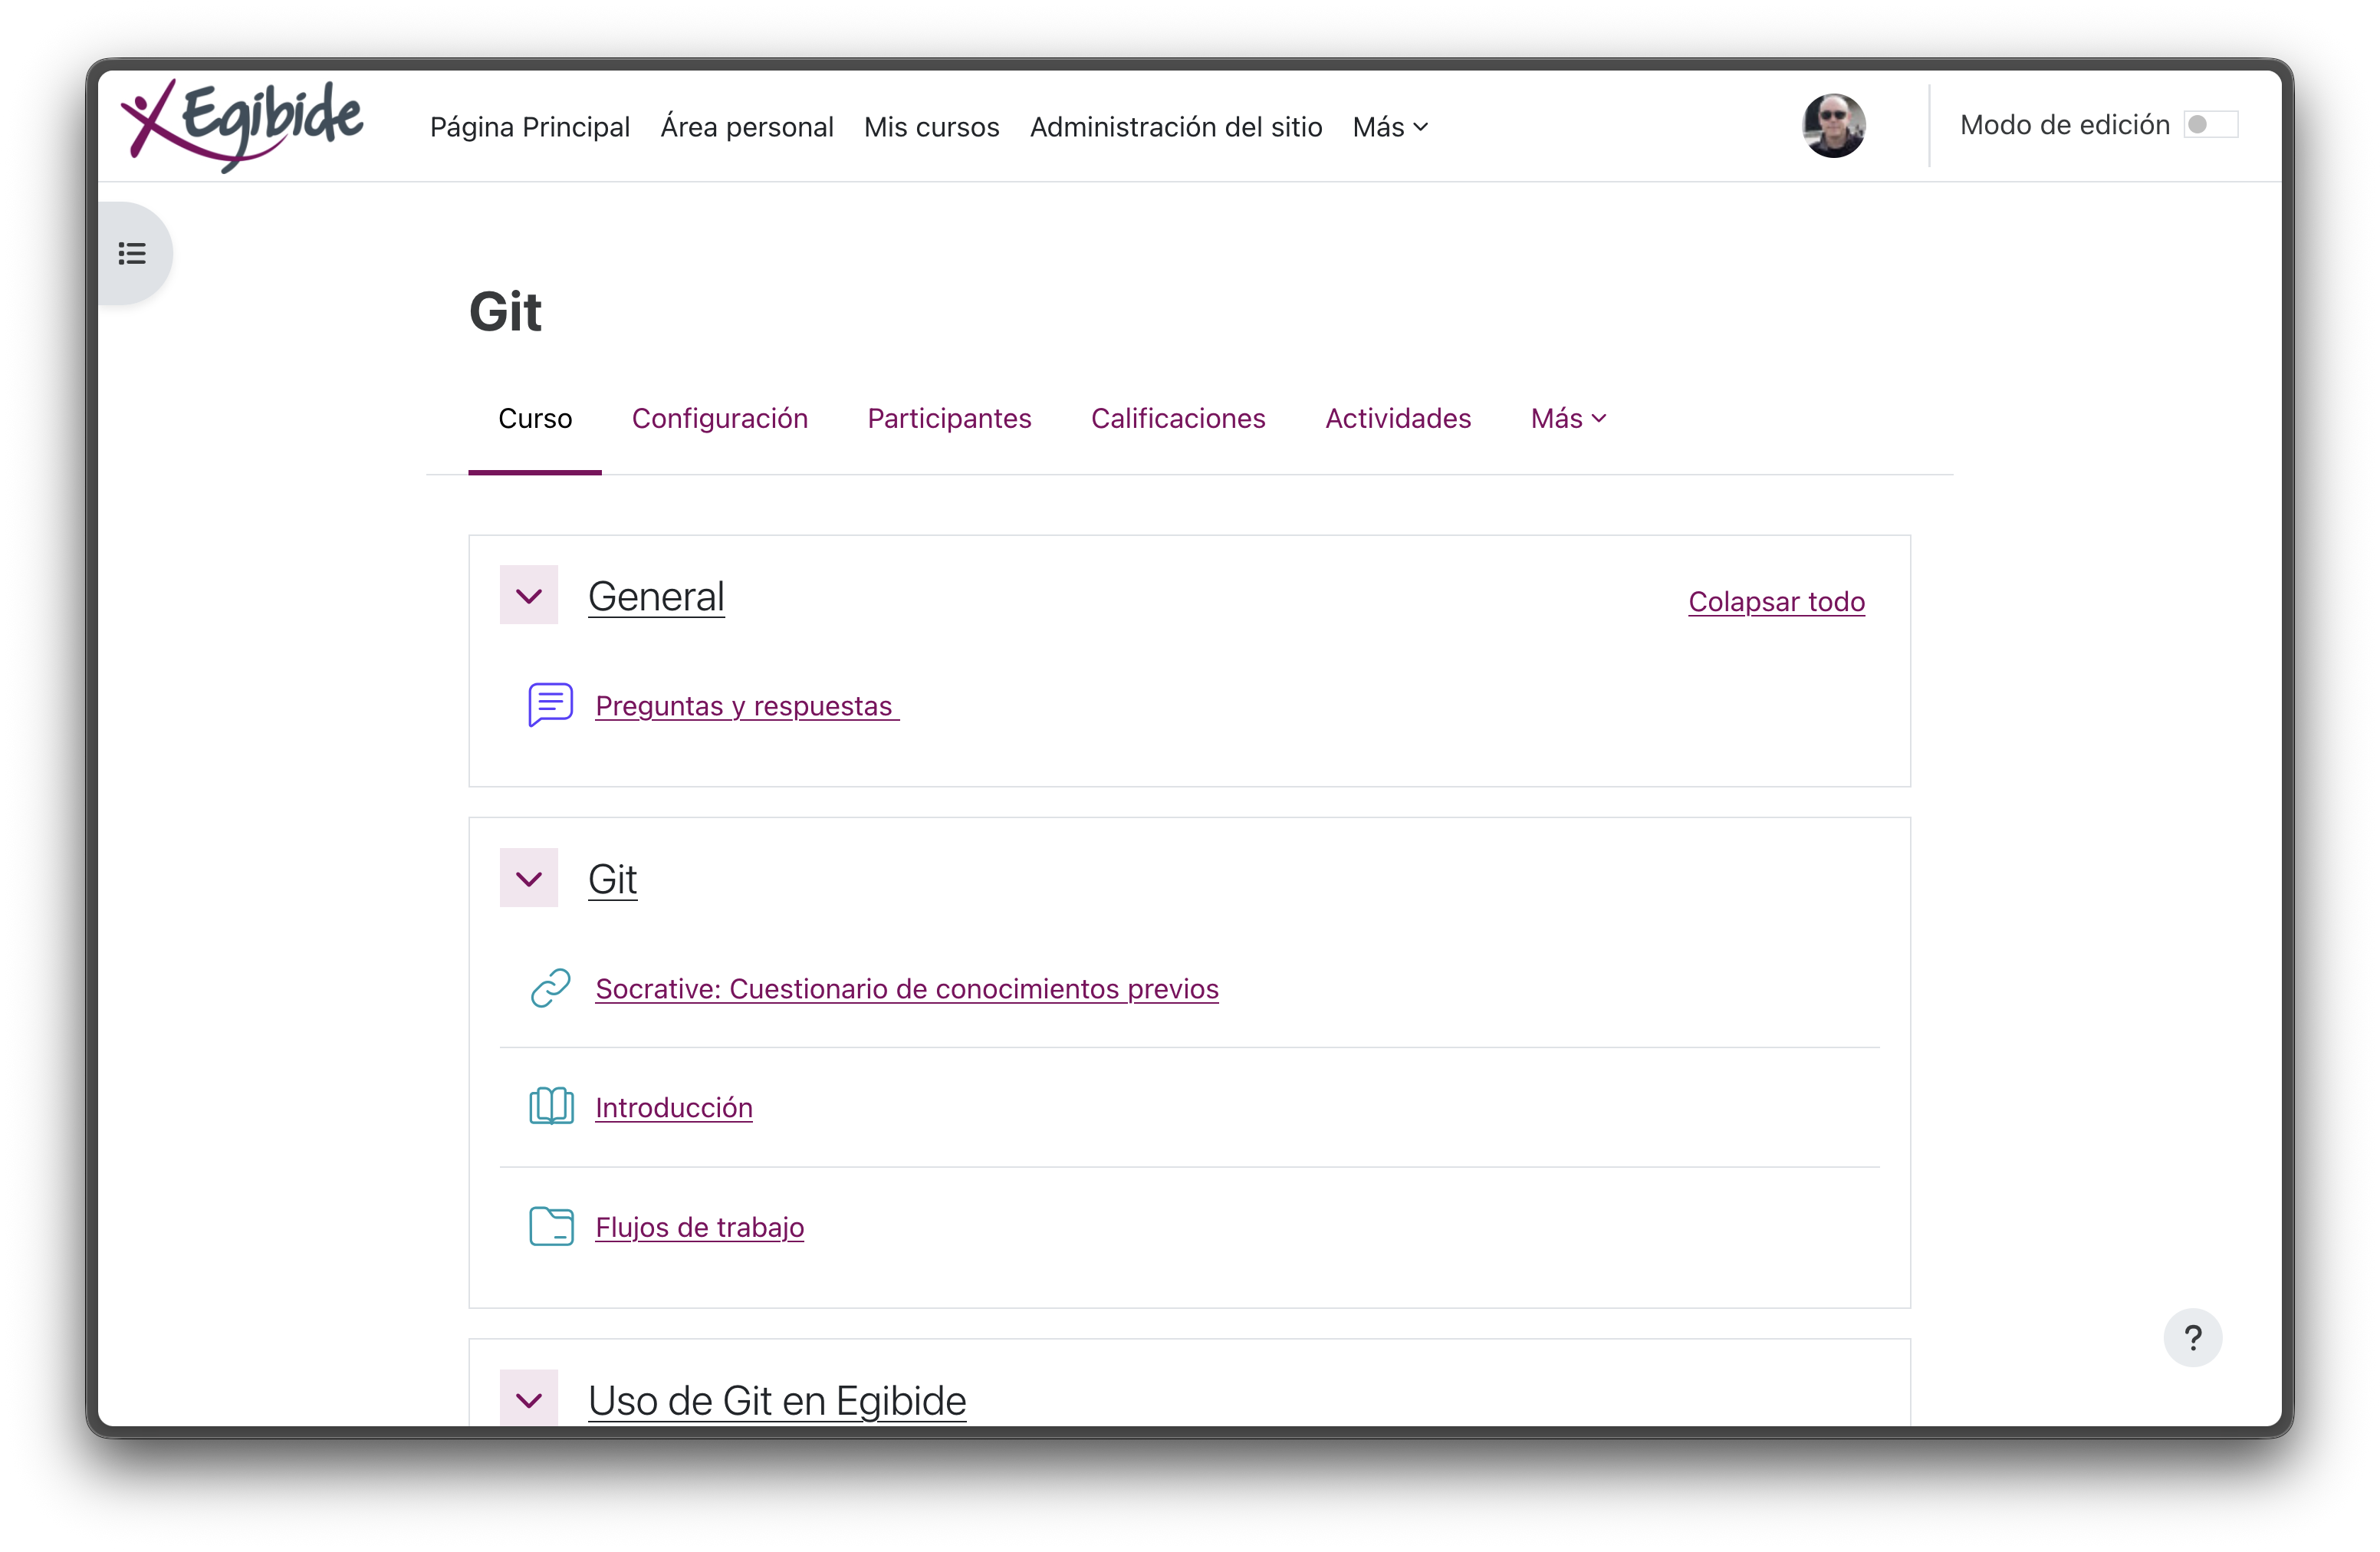Screen dimensions: 2380x1552
Task: Expand the Más dropdown in course tabs
Action: click(1568, 418)
